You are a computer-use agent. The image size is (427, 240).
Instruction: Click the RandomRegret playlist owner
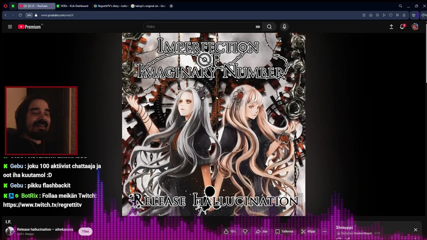click(363, 233)
